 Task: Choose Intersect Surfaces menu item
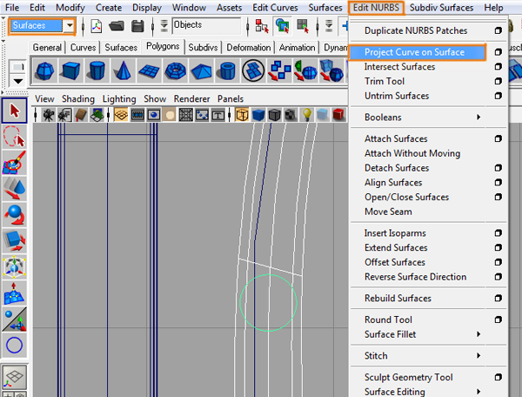(399, 67)
